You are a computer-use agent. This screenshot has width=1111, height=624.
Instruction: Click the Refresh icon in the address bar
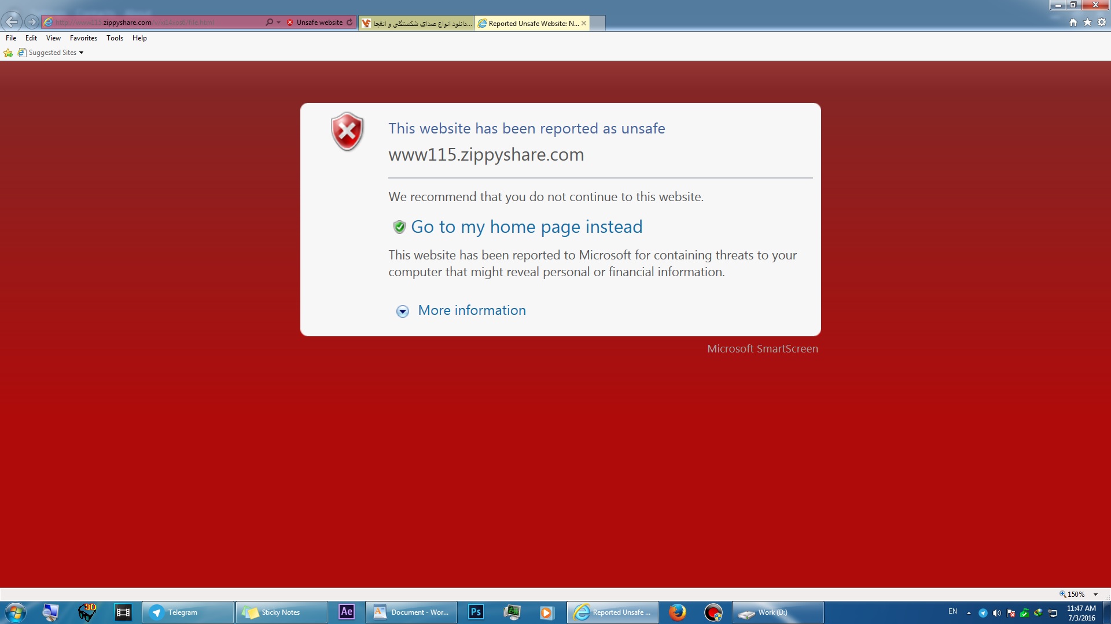350,23
